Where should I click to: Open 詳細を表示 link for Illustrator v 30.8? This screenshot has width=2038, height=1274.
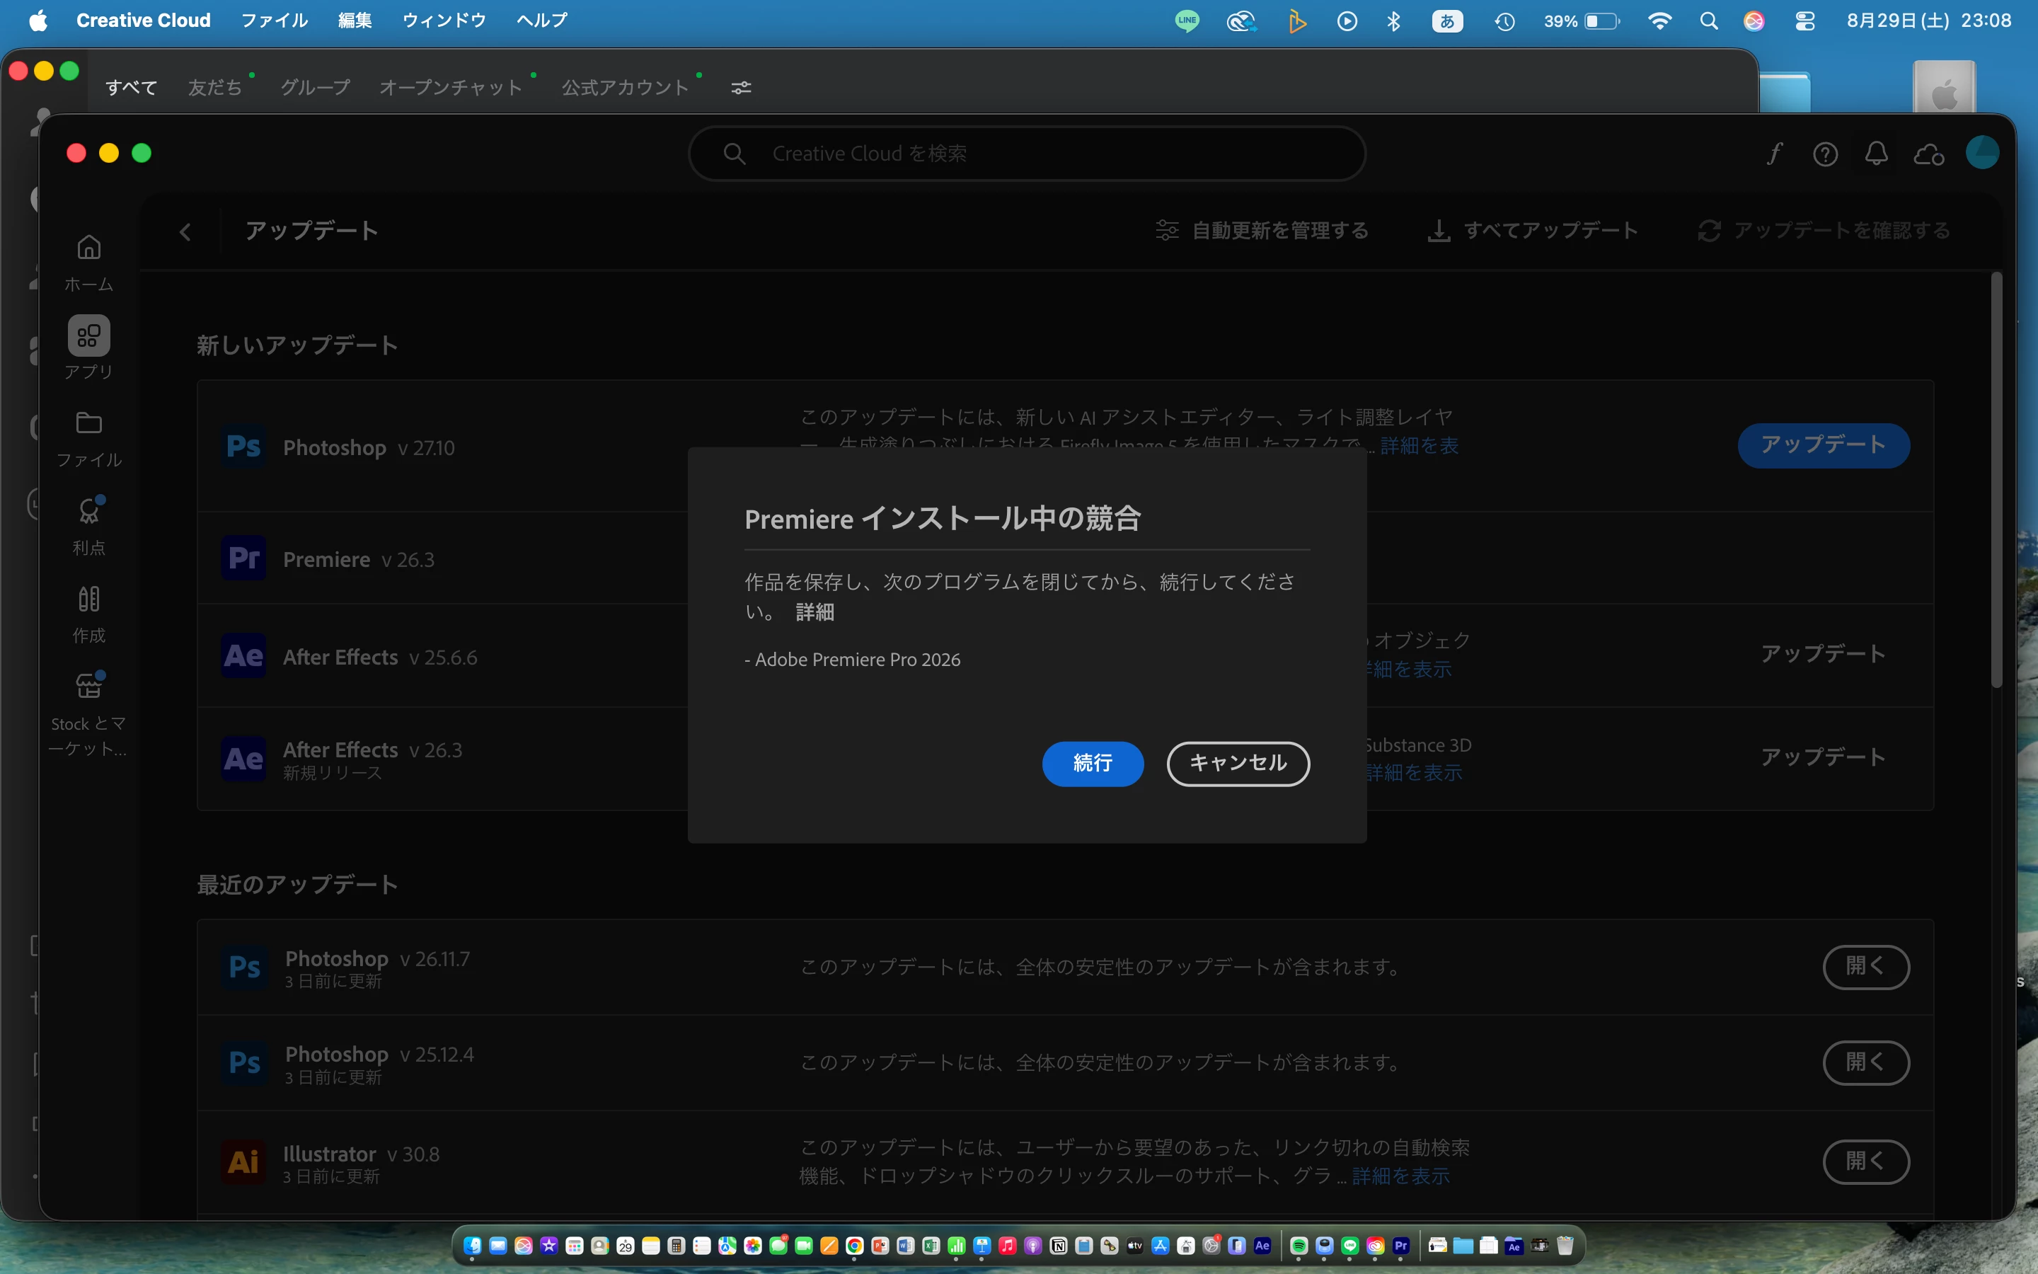[x=1400, y=1176]
